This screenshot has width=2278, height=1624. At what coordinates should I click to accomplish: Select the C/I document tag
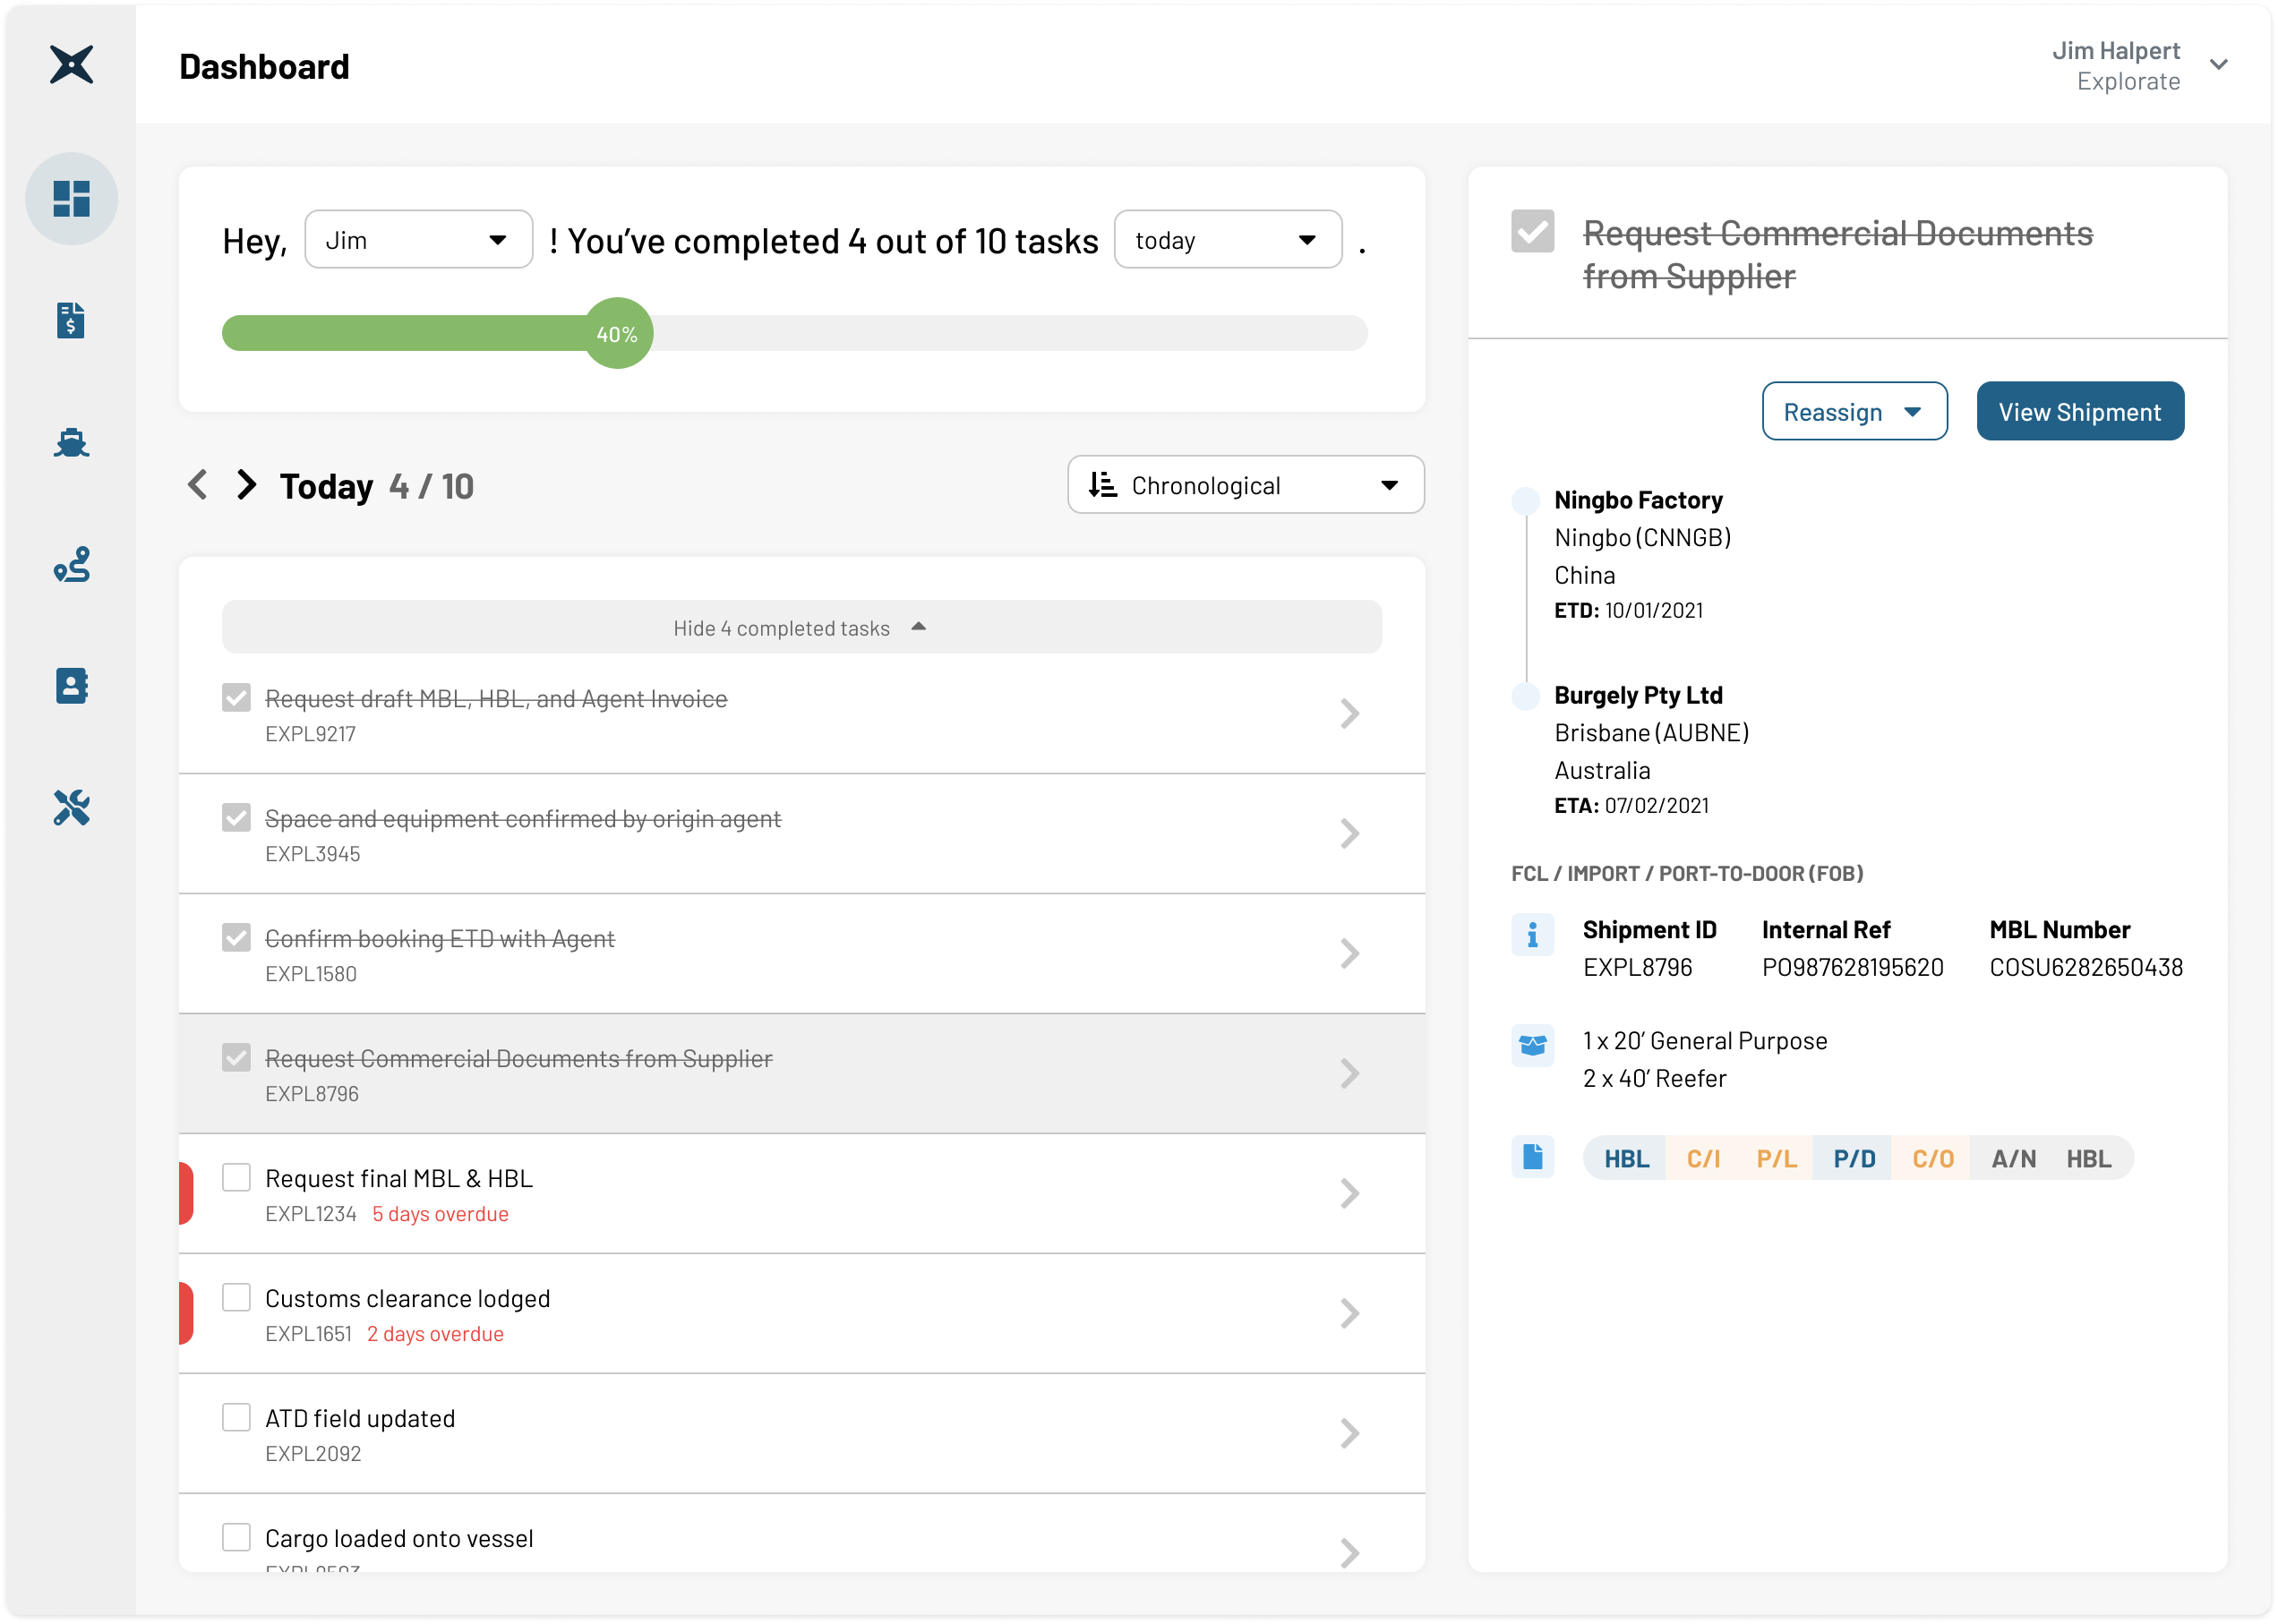click(1703, 1158)
